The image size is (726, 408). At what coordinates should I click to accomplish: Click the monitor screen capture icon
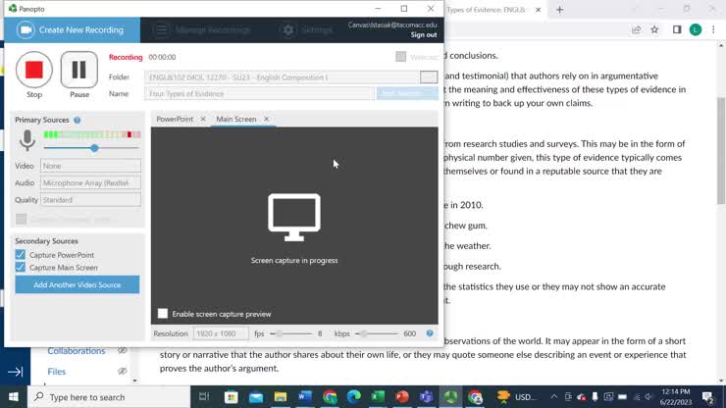pos(294,217)
